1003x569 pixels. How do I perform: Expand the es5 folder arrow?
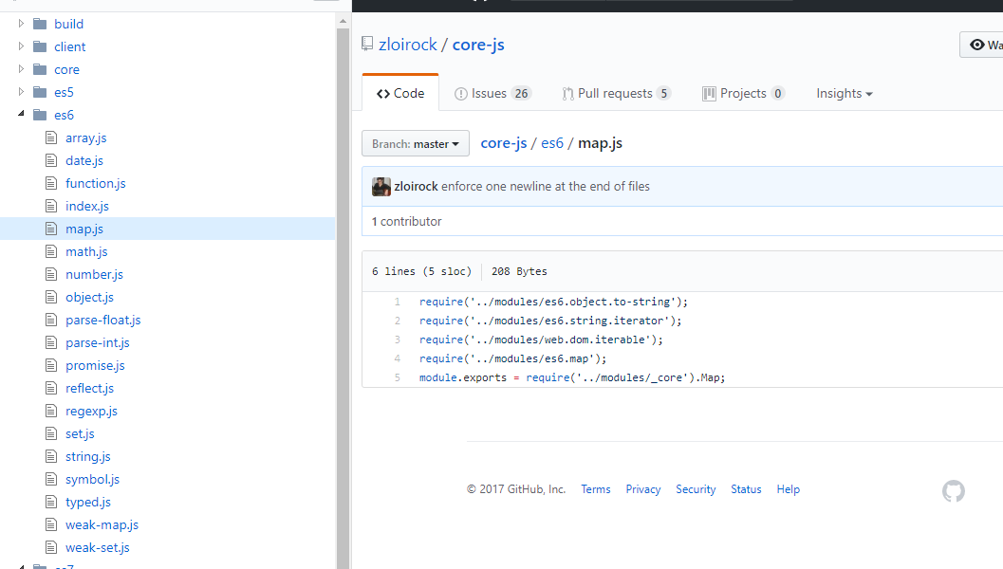click(x=21, y=92)
